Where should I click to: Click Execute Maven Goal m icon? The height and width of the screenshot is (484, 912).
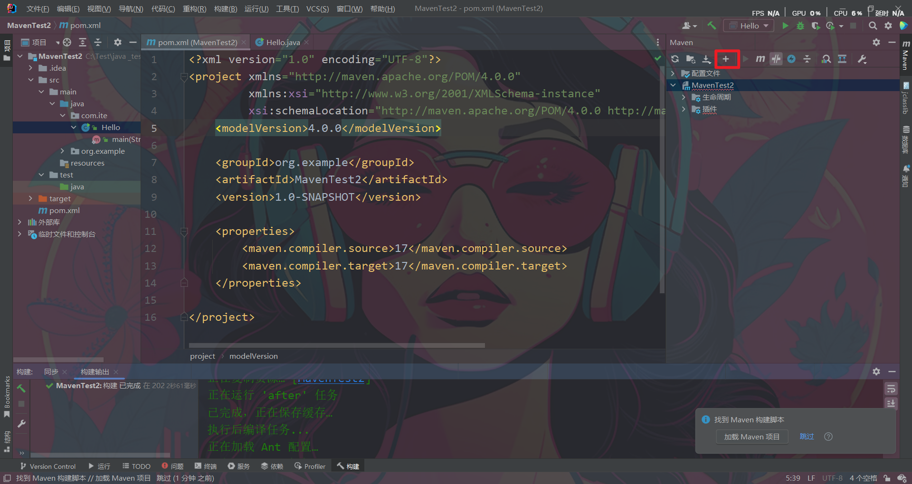coord(760,59)
